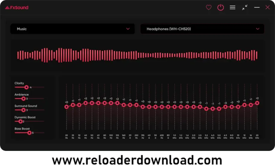Click the audio waveform visualizer

click(x=137, y=55)
